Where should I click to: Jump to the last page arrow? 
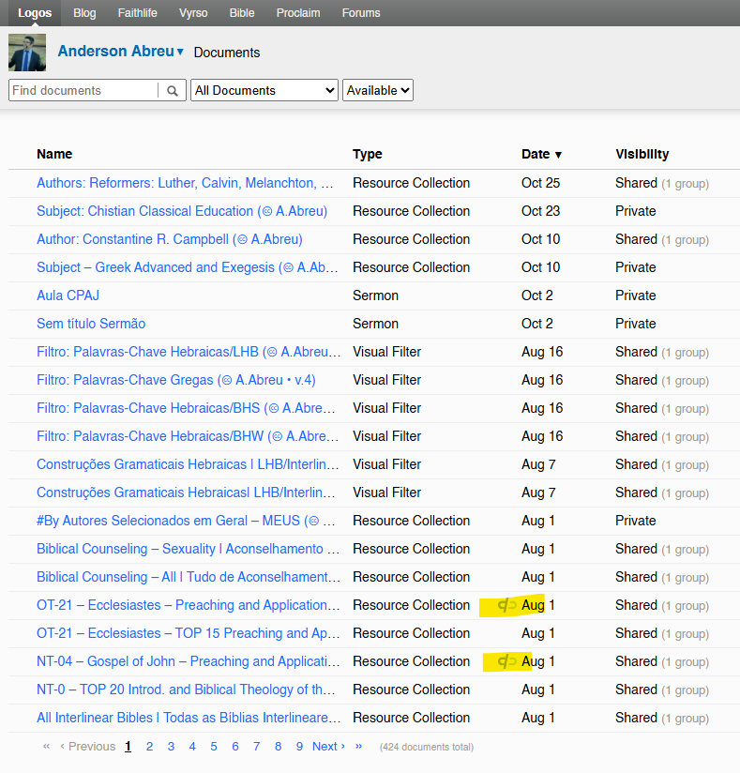tap(358, 747)
